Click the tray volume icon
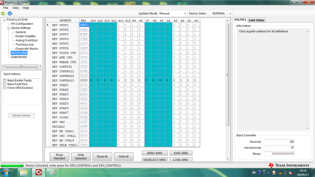Screen dimensions: 315x177 tap(291, 173)
